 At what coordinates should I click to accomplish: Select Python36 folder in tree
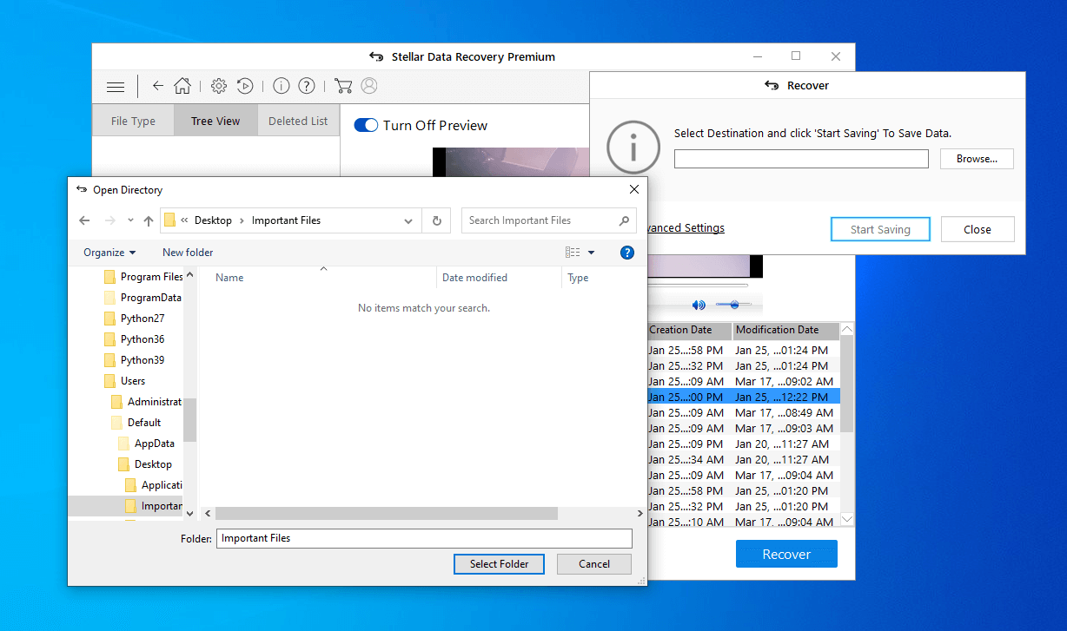click(x=134, y=339)
